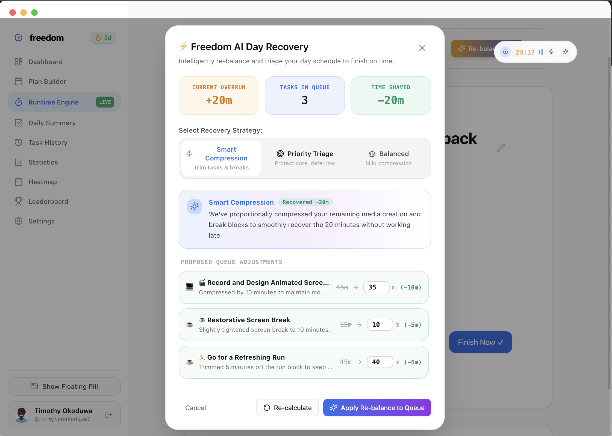Click the Time Shaved -20m card
This screenshot has width=612, height=436.
coord(391,95)
